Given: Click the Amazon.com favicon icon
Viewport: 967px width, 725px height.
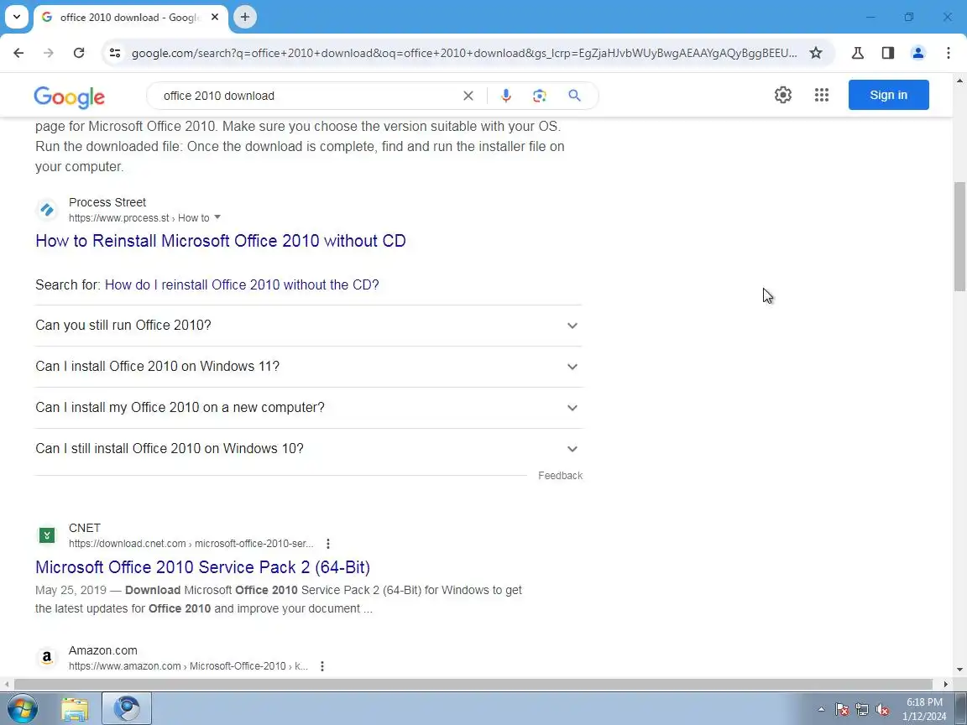Looking at the screenshot, I should click(x=47, y=658).
